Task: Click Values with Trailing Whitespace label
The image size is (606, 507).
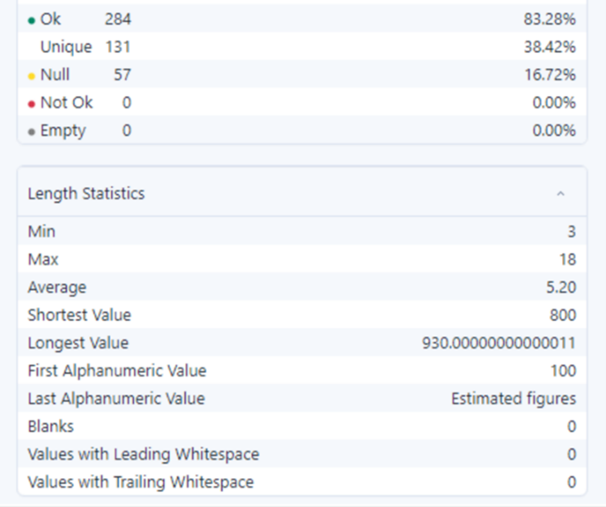Action: pyautogui.click(x=141, y=482)
